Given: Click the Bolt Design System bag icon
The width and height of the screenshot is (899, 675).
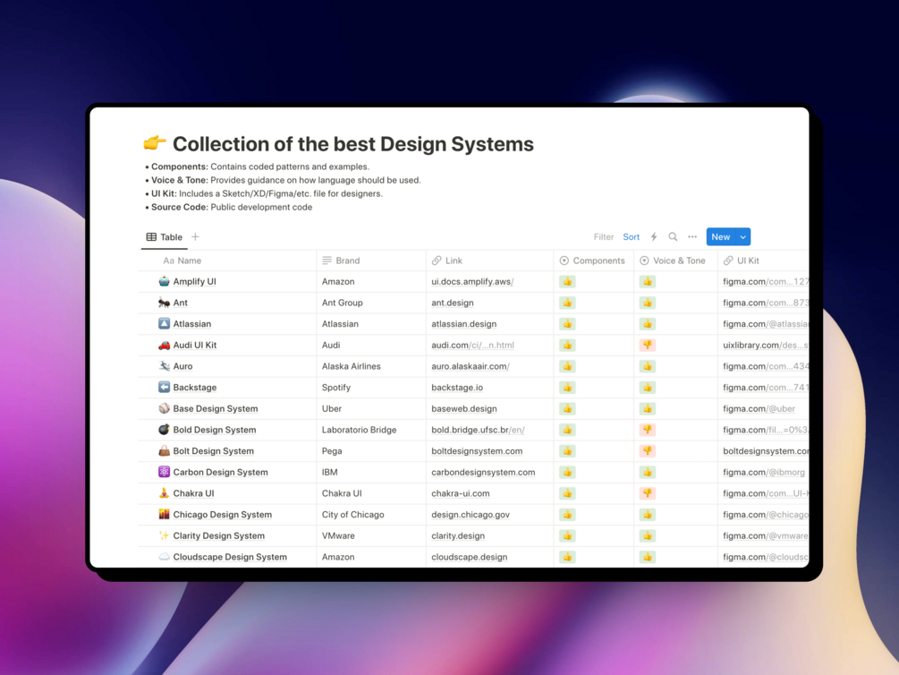Looking at the screenshot, I should coord(164,450).
